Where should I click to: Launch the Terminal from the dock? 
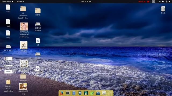pos(68,93)
